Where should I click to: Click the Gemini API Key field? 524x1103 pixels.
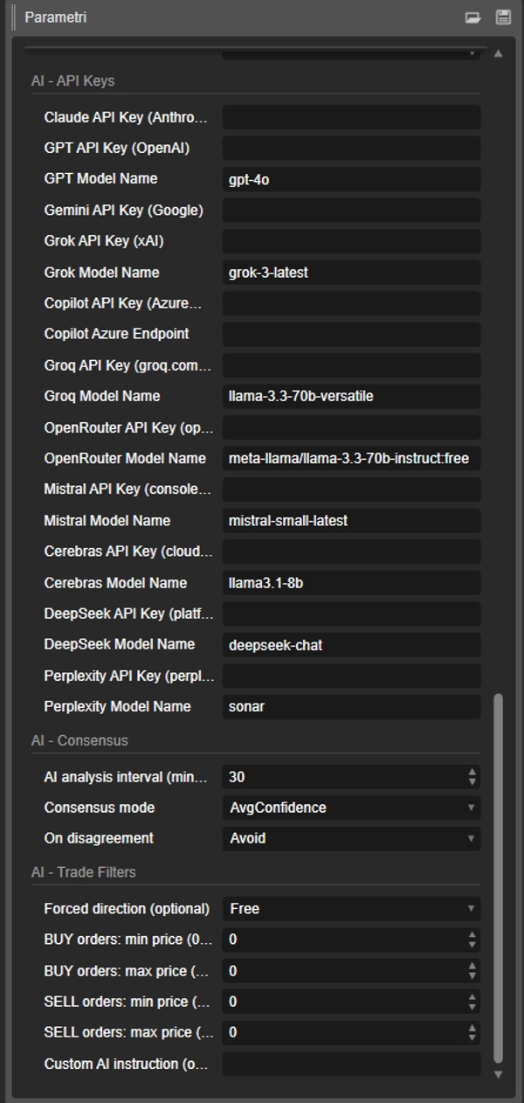click(x=349, y=210)
